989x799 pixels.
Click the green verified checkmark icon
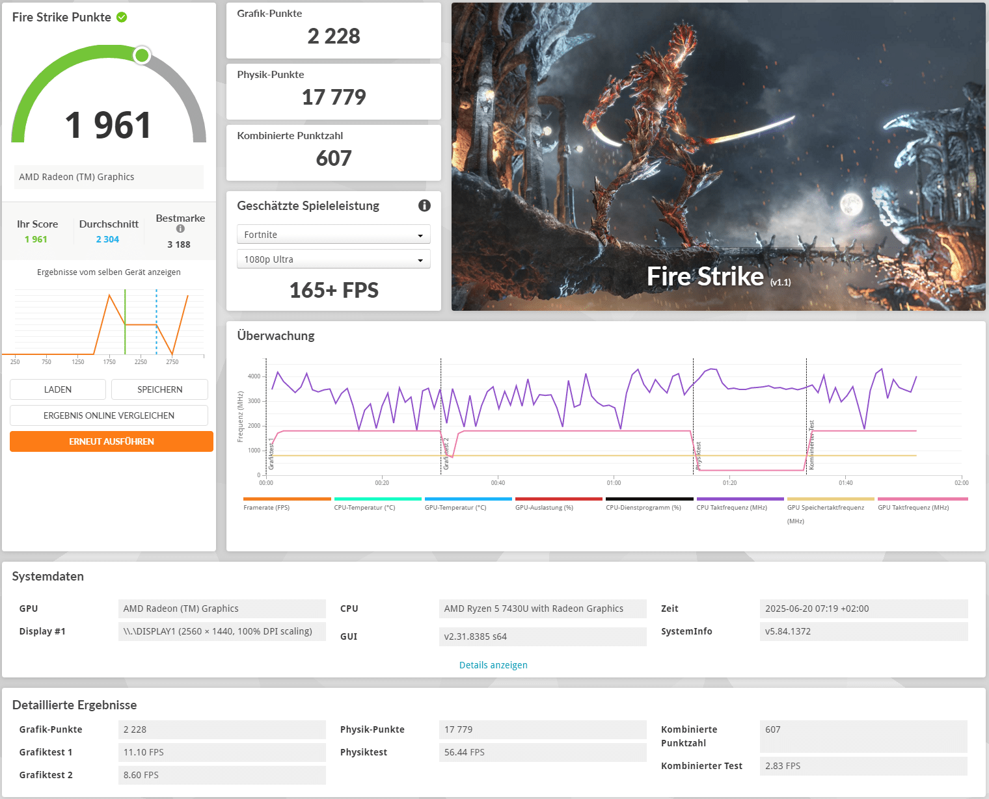(x=122, y=18)
